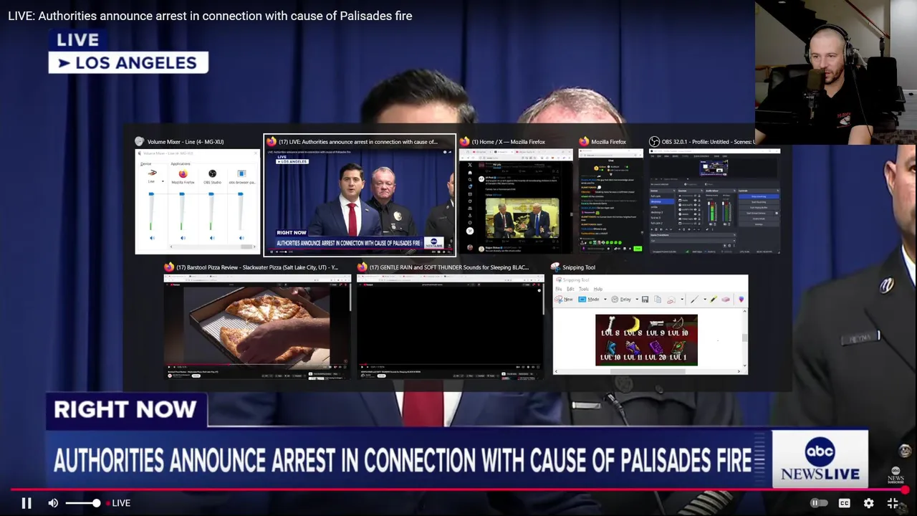The height and width of the screenshot is (516, 917).
Task: Switch to Barstool Pizza Review window thumbnail
Action: click(257, 326)
